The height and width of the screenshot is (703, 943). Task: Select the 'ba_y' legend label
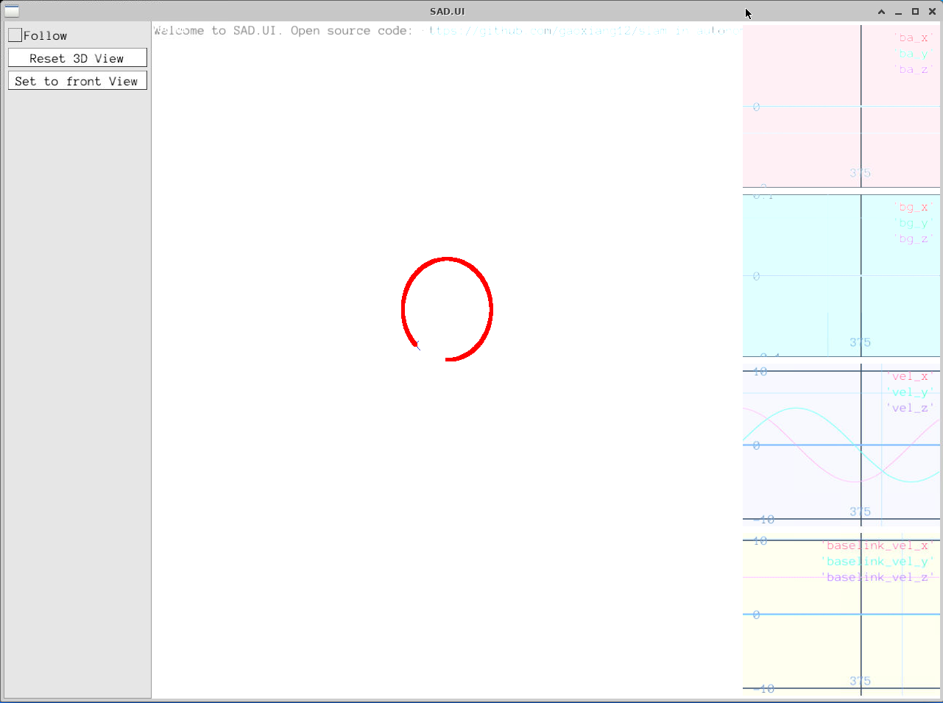913,54
